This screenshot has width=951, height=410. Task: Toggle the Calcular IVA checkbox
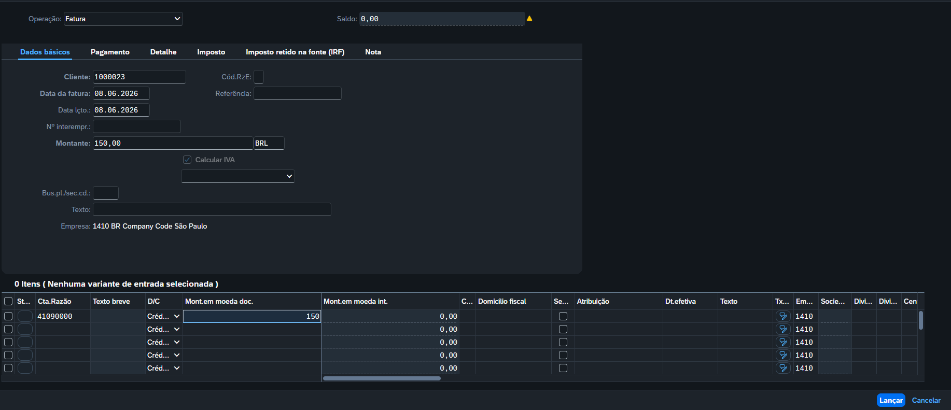point(187,160)
